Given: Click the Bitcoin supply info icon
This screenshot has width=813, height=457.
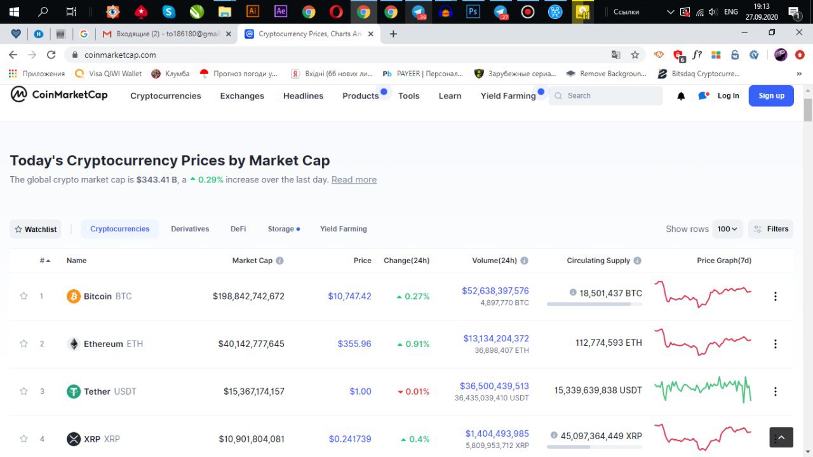Looking at the screenshot, I should coord(573,293).
